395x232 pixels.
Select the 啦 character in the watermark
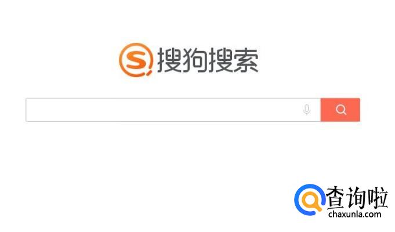pos(378,197)
